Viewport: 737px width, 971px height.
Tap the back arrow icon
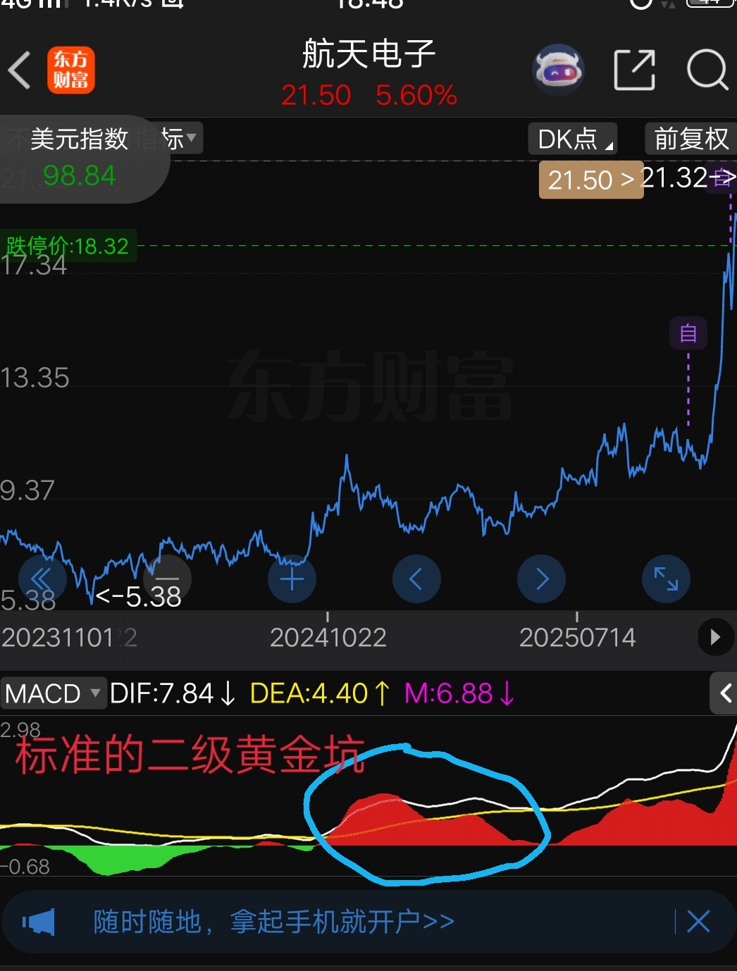point(20,70)
